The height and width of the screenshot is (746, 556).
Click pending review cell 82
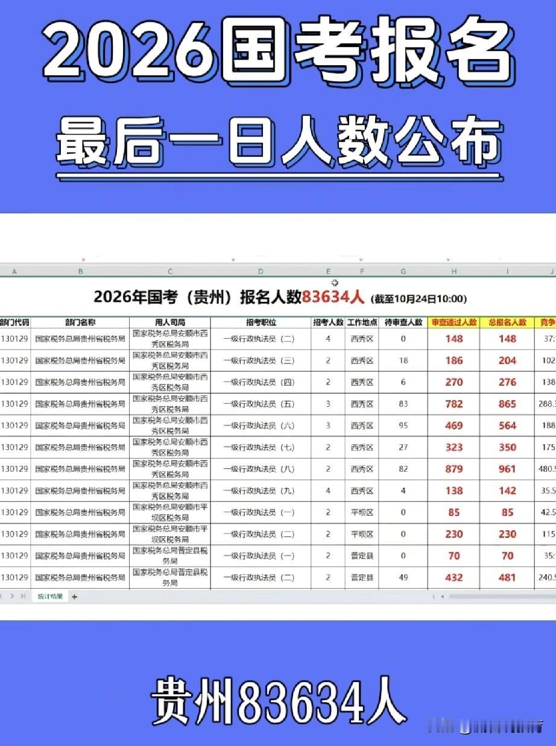pyautogui.click(x=403, y=469)
